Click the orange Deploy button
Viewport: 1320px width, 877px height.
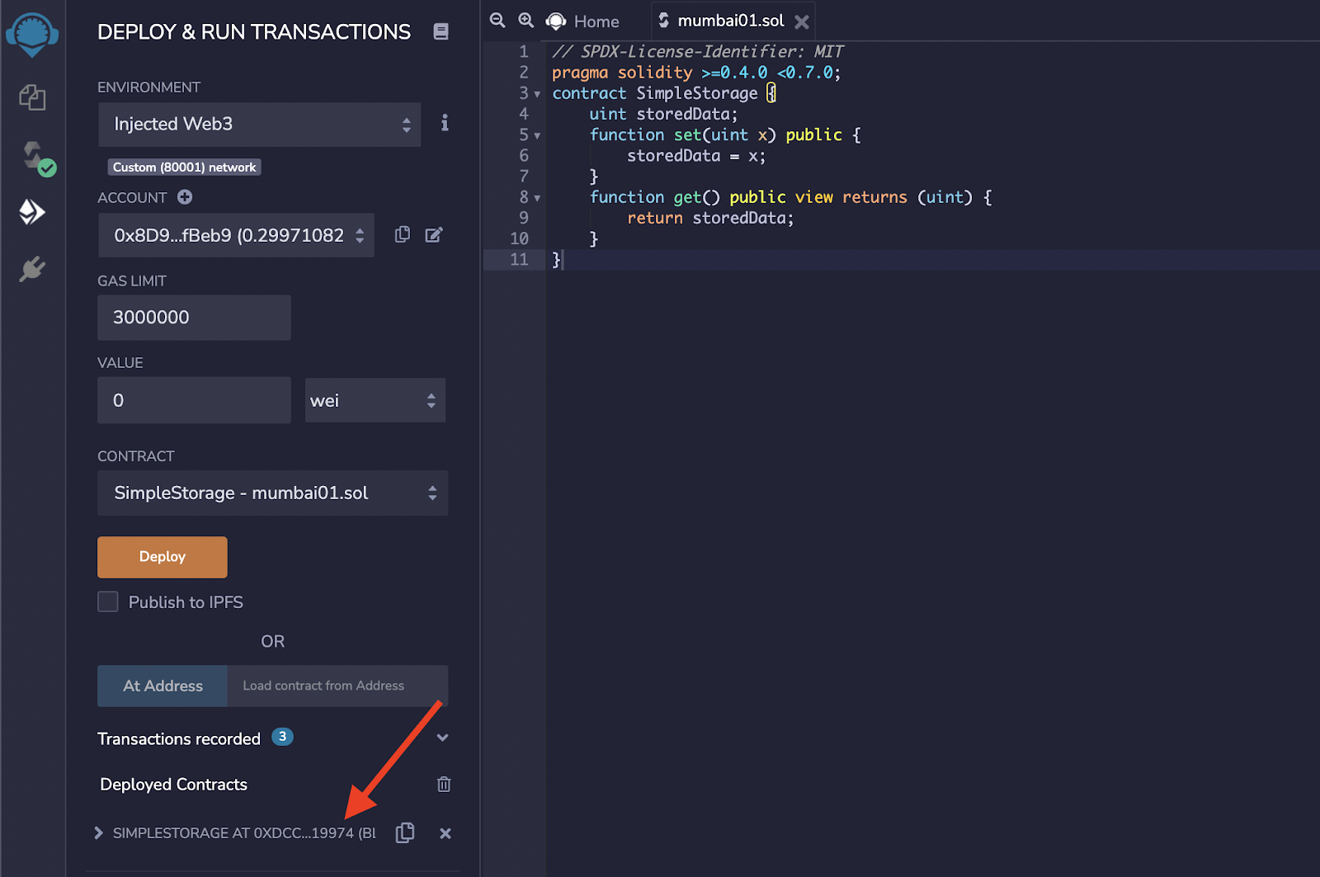click(x=163, y=558)
